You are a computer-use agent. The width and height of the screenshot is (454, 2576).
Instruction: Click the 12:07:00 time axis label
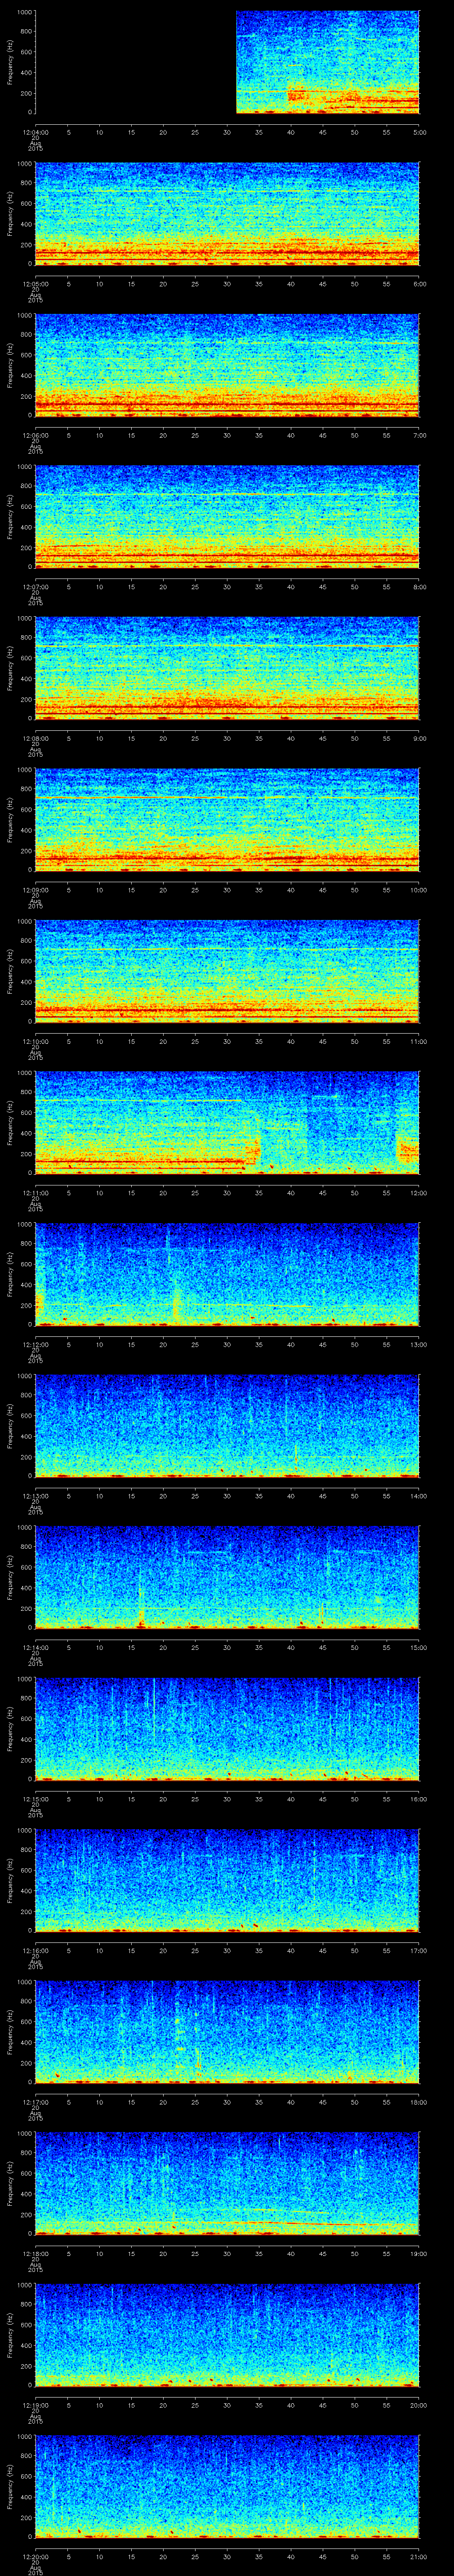[x=35, y=586]
